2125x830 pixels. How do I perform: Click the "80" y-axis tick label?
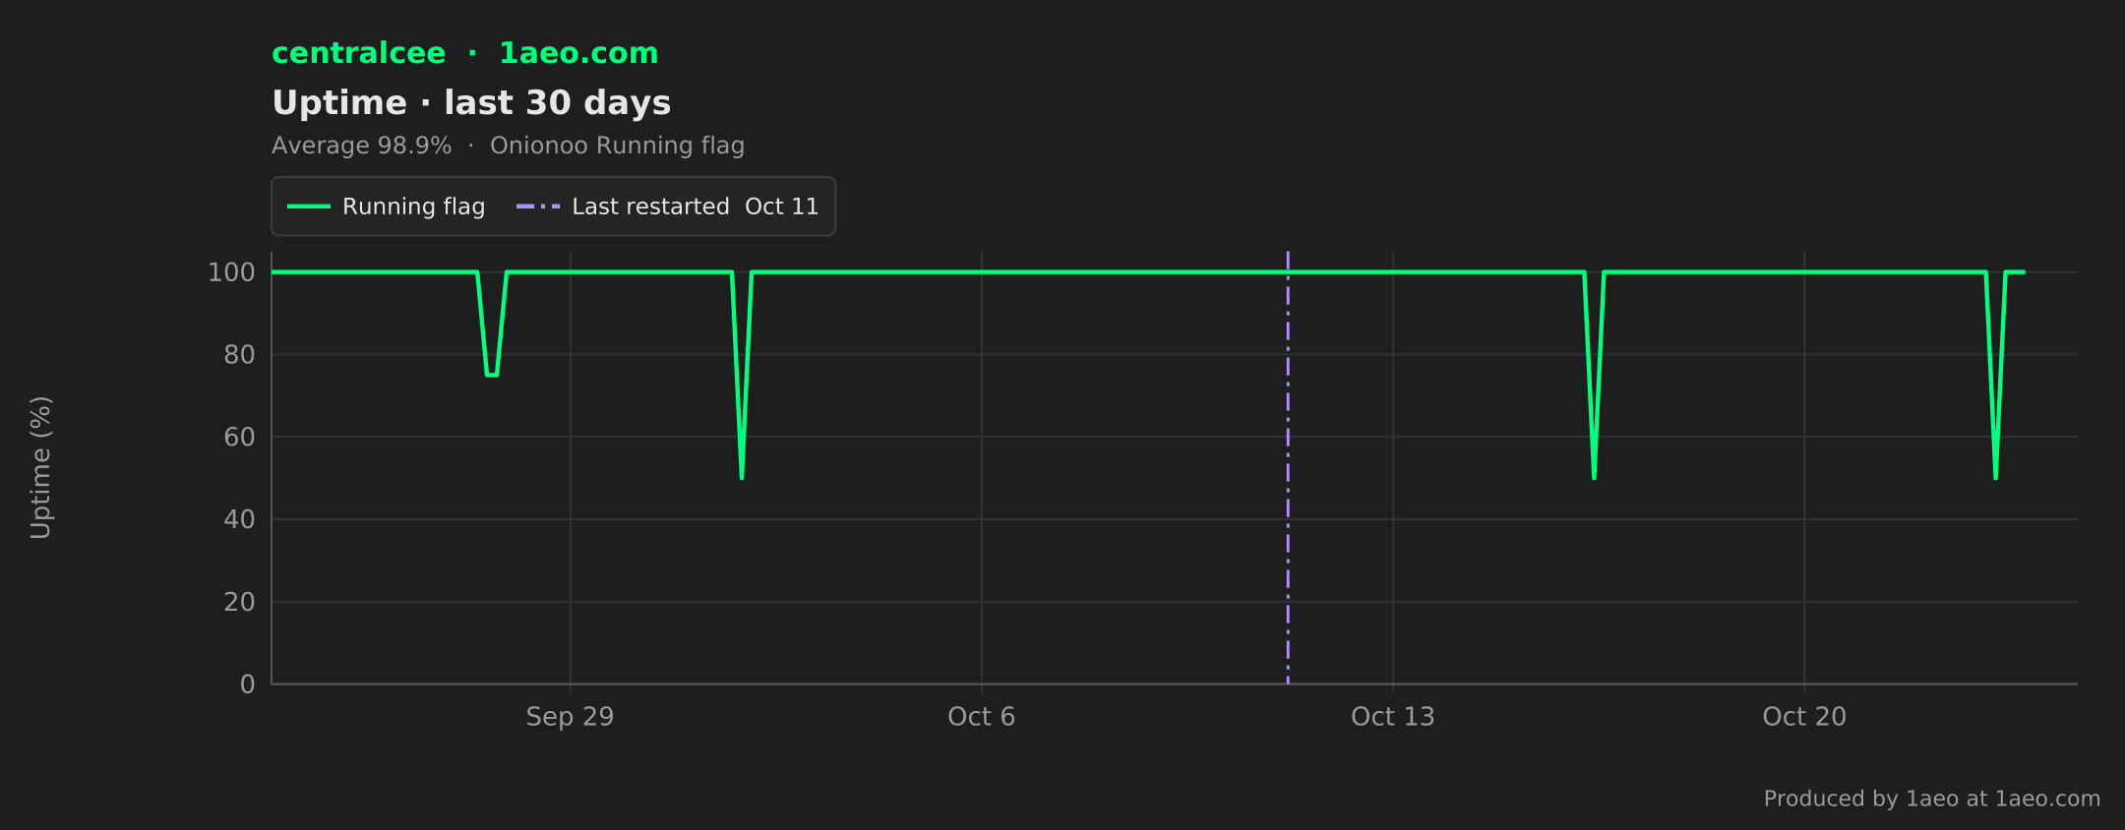point(239,355)
